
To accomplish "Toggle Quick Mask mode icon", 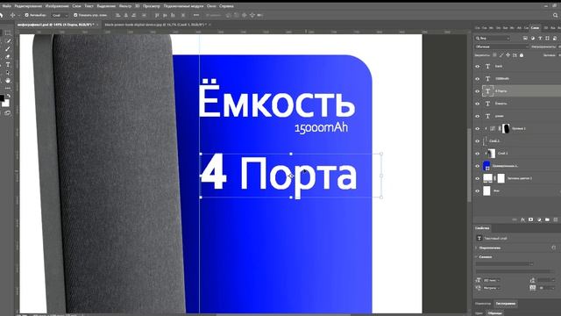I will point(8,113).
